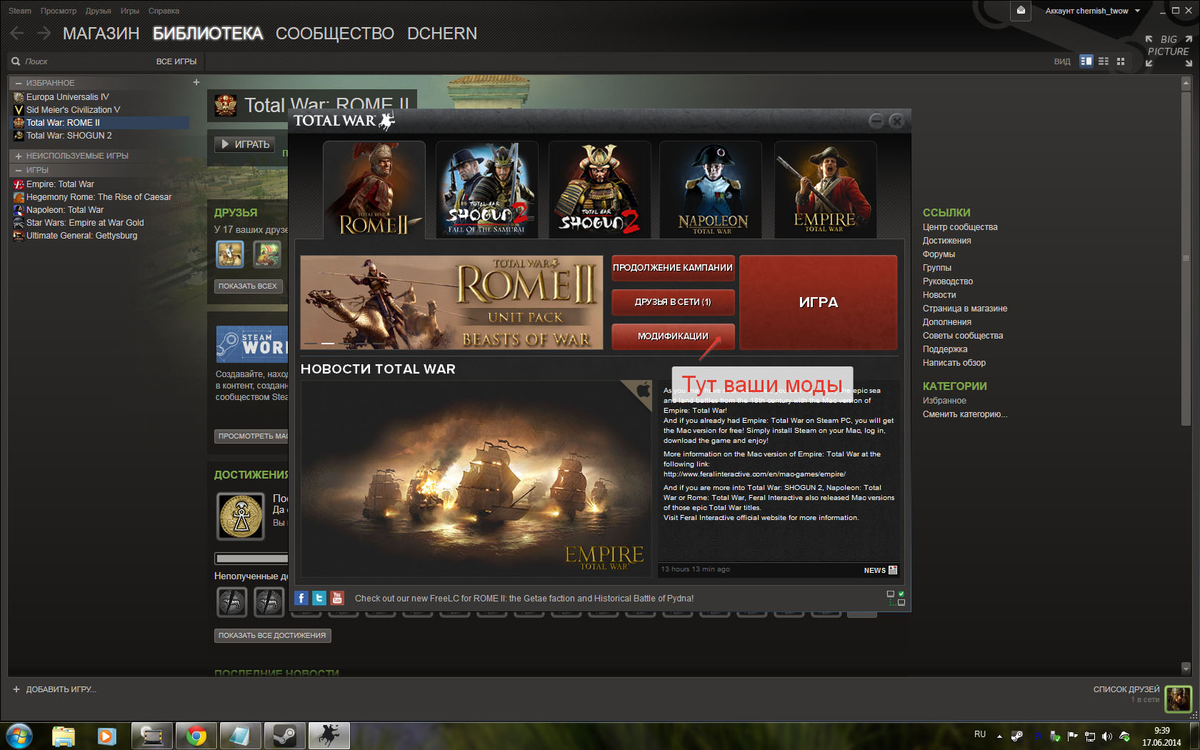This screenshot has width=1200, height=750.
Task: Click the Steam back navigation arrow
Action: point(17,34)
